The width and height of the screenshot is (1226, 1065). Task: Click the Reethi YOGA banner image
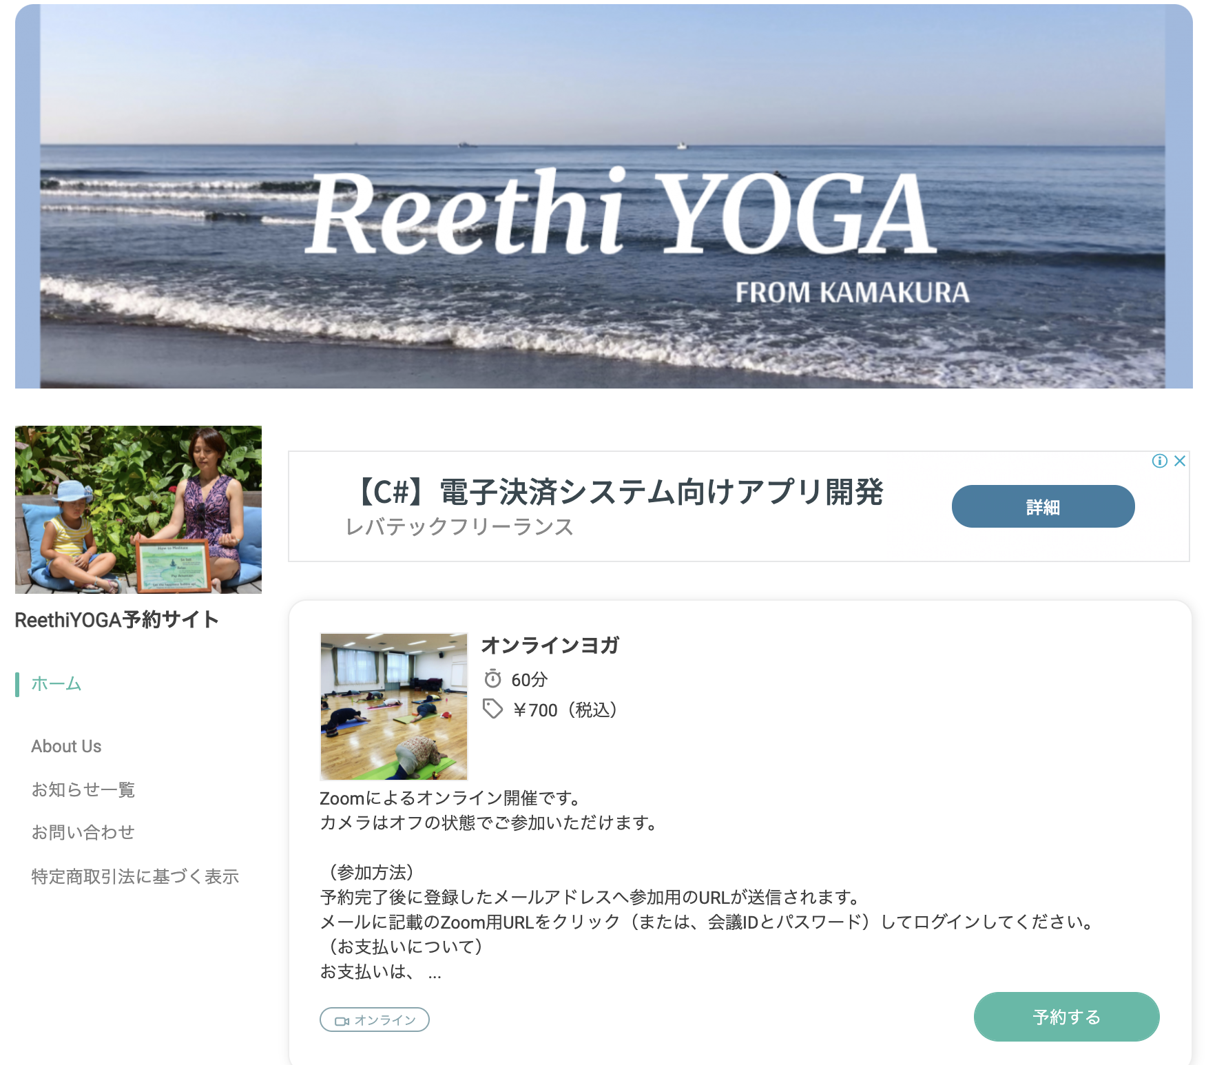click(x=604, y=196)
